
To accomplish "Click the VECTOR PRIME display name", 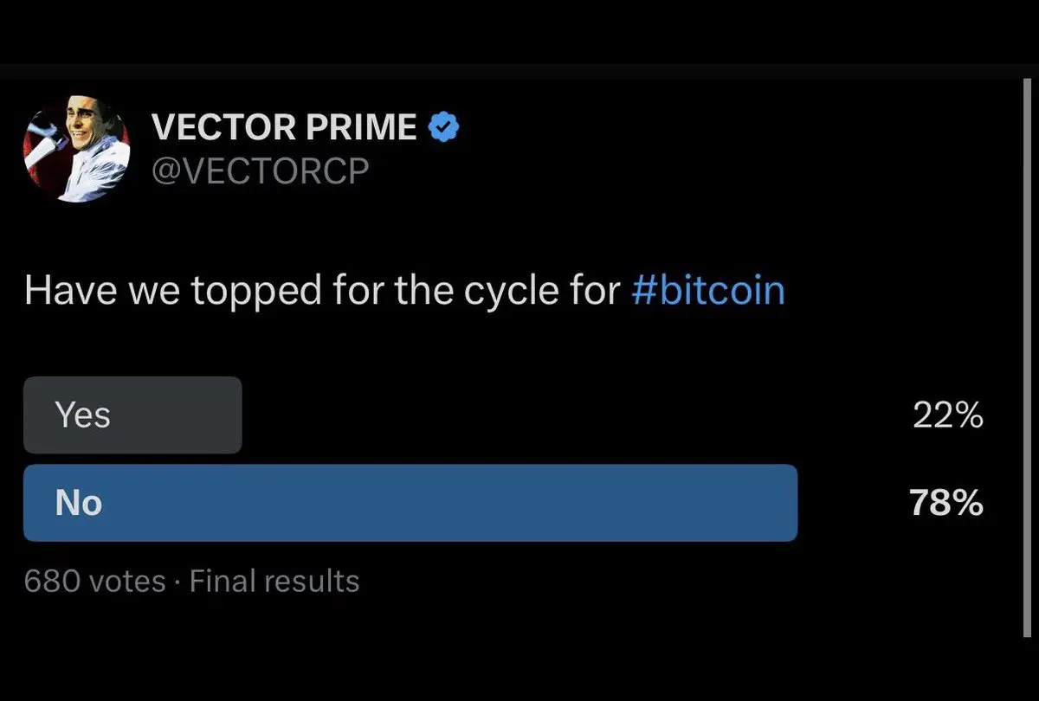I will pyautogui.click(x=285, y=128).
